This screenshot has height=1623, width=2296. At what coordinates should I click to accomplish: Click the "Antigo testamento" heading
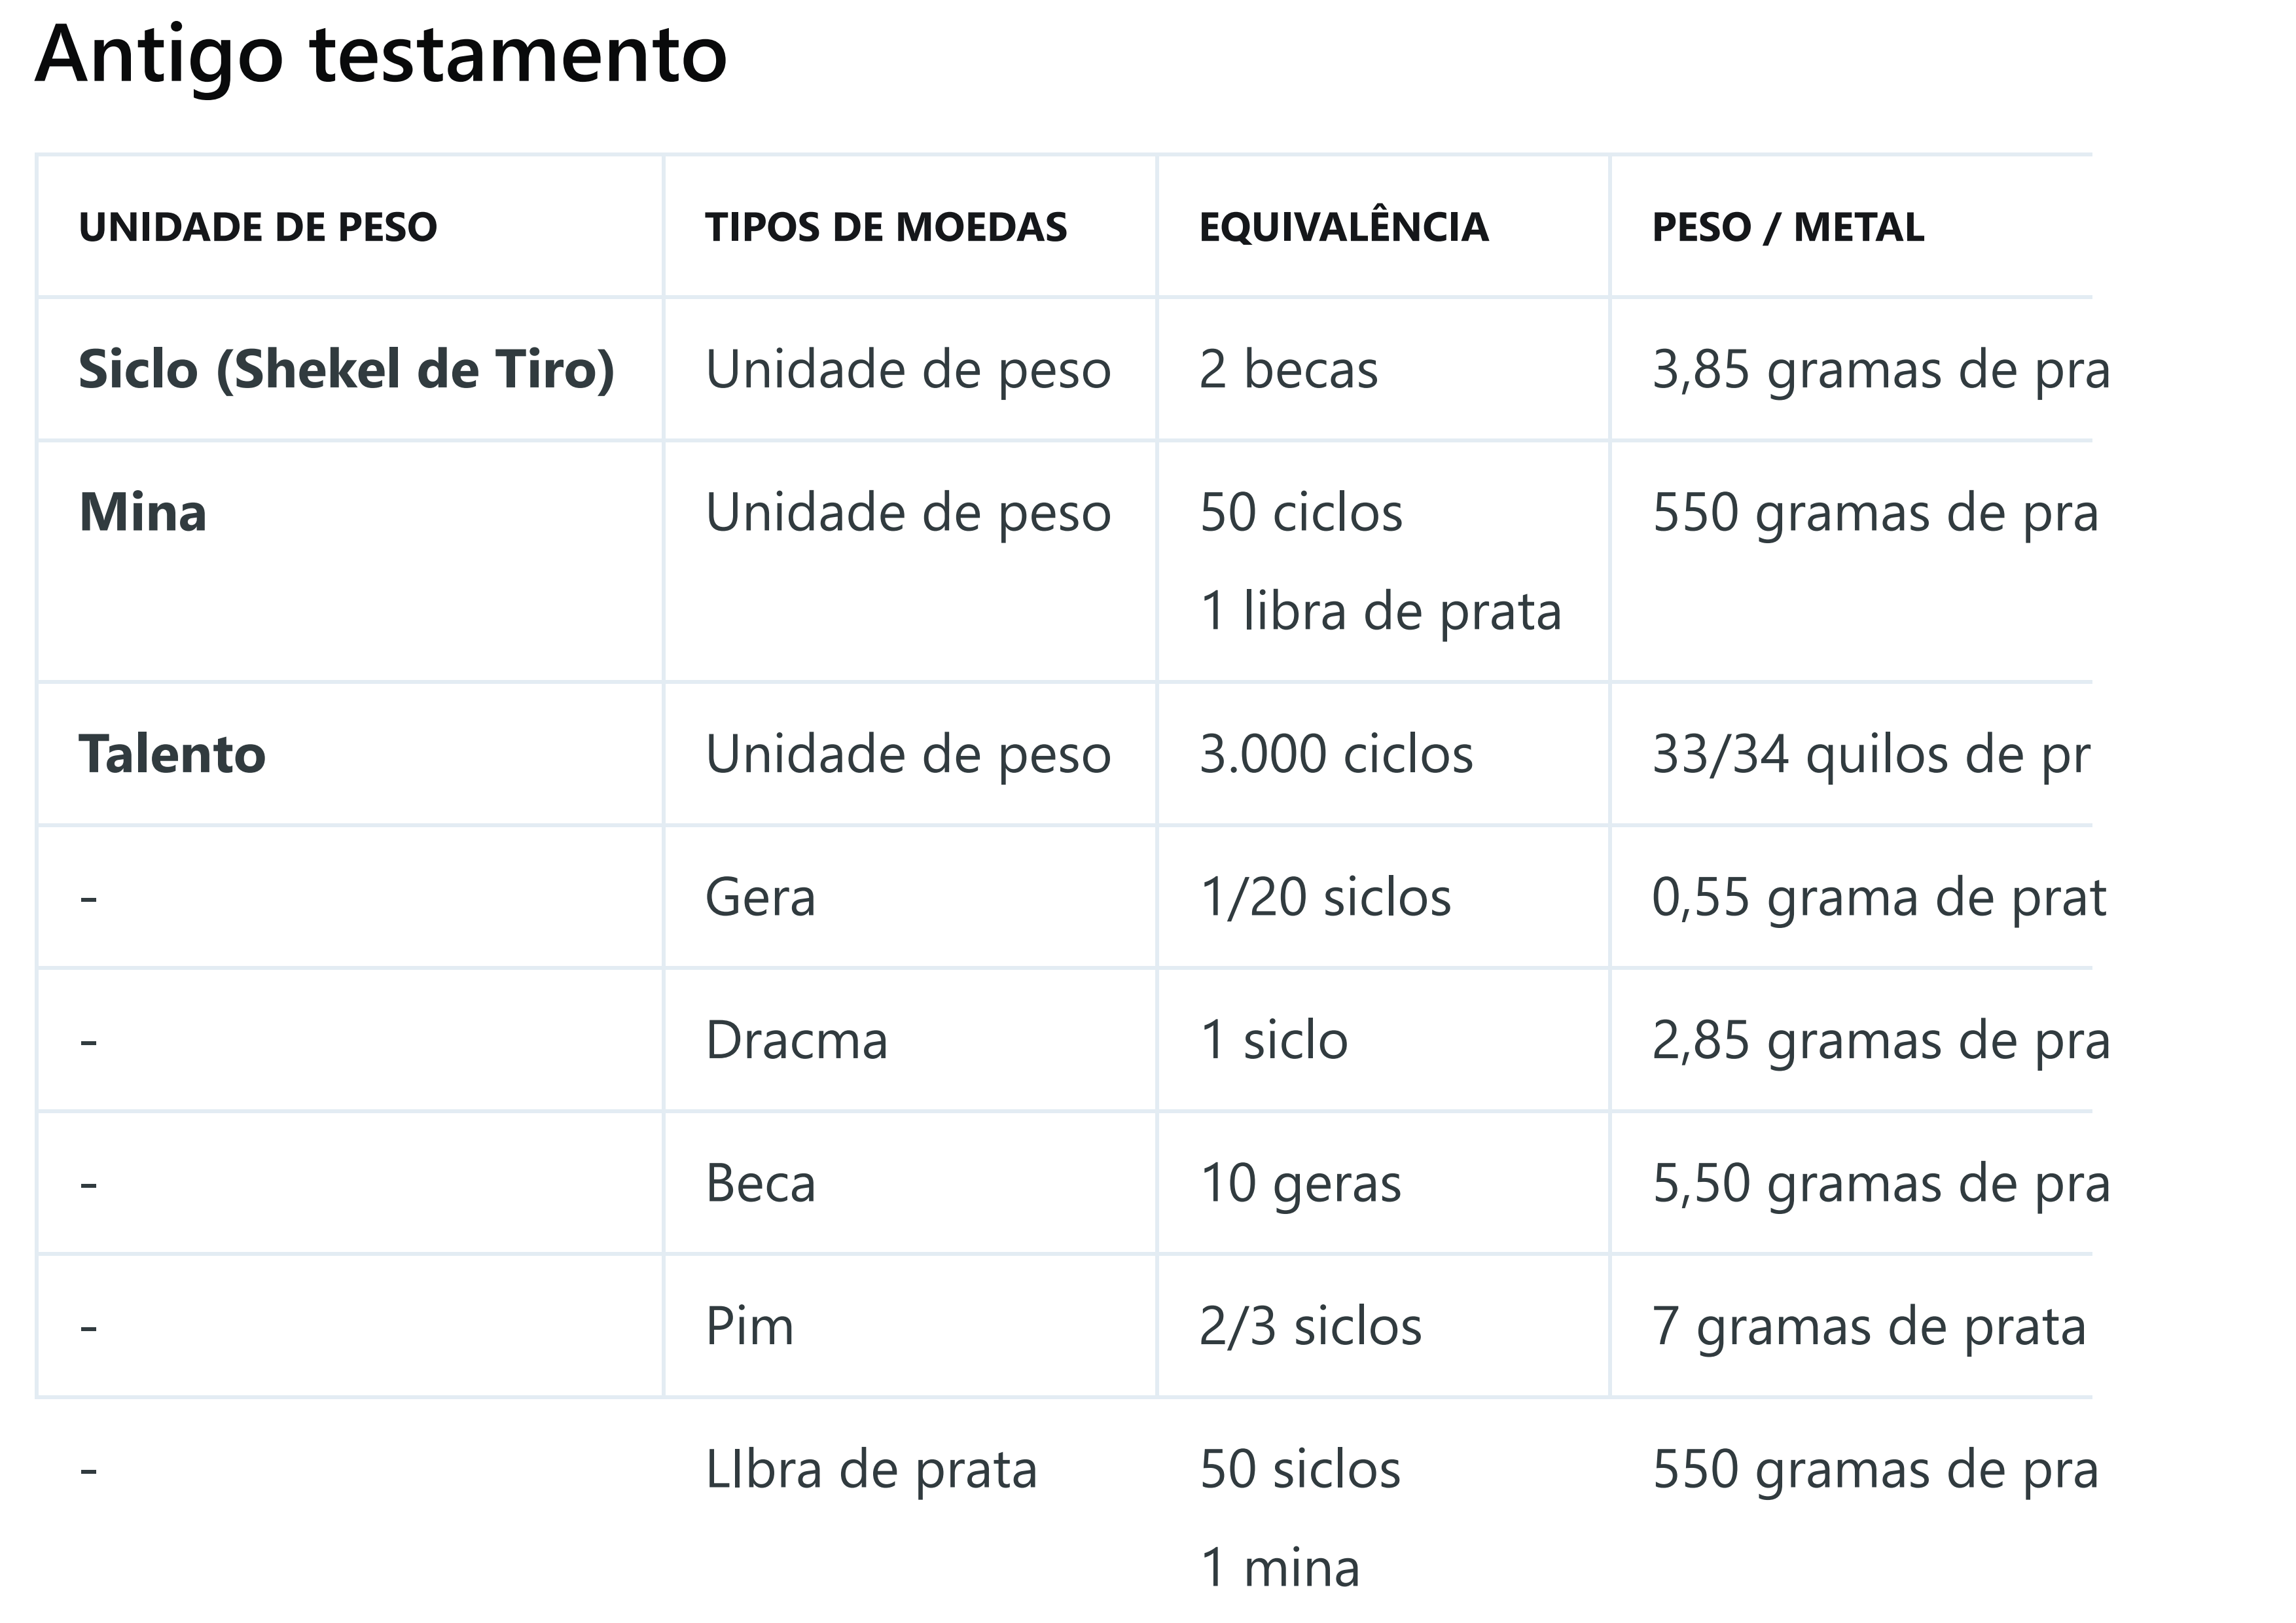[x=381, y=55]
